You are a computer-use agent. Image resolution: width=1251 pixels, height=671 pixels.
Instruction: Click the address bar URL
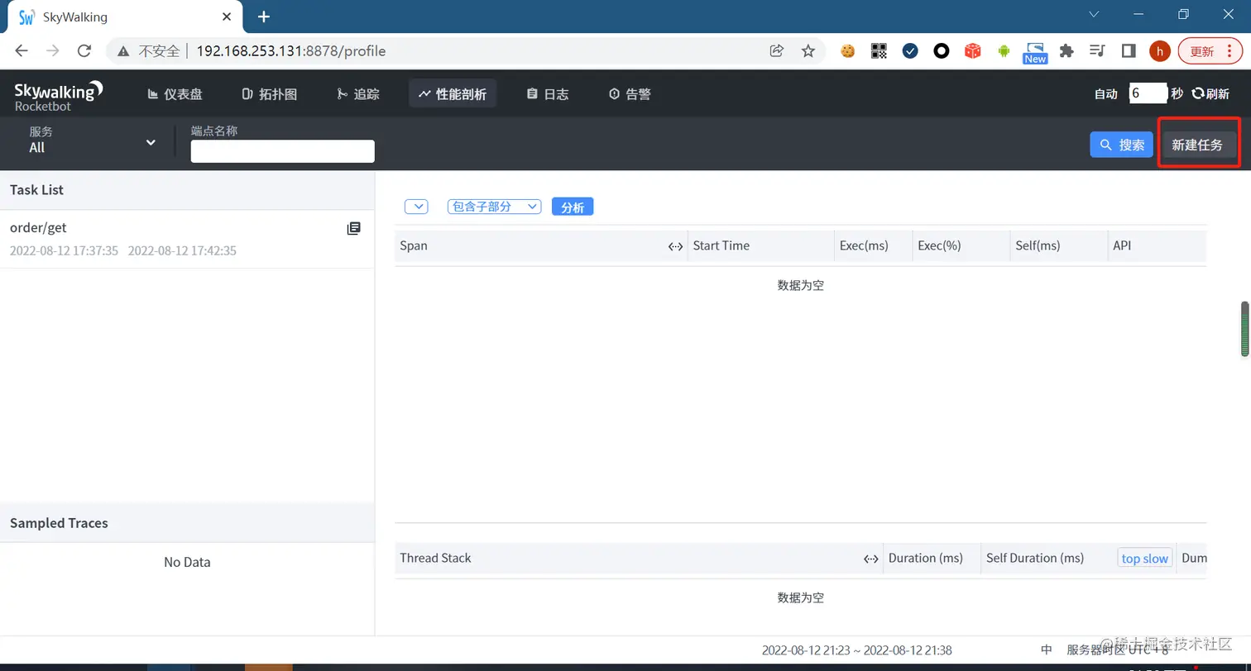291,51
